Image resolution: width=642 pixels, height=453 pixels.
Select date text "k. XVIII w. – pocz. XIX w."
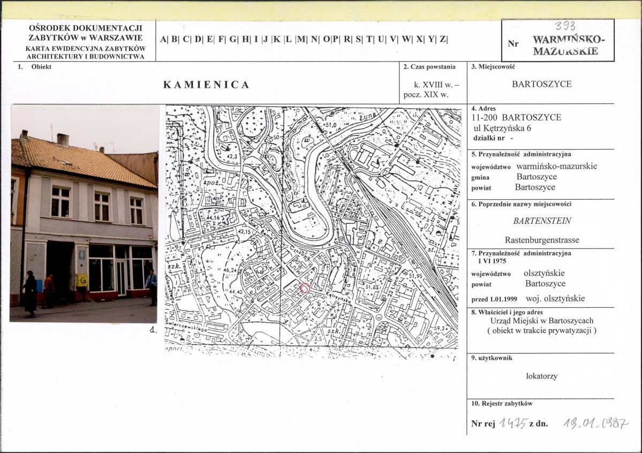(x=432, y=89)
